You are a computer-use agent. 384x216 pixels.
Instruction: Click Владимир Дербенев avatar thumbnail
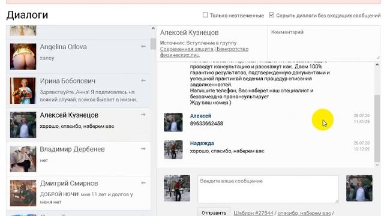pyautogui.click(x=23, y=159)
